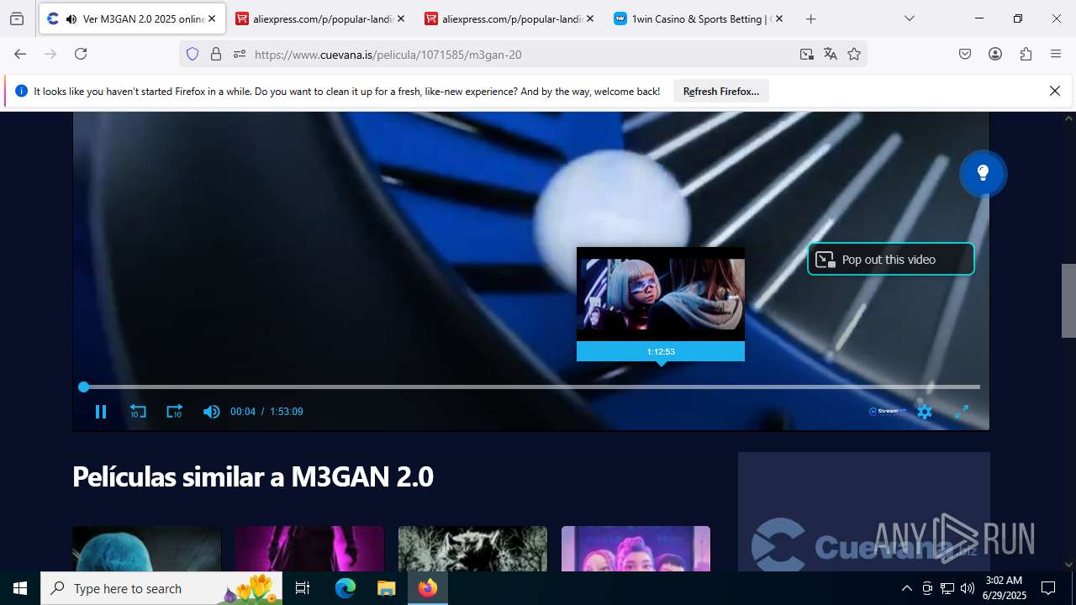1076x605 pixels.
Task: Open the Firefox account menu
Action: click(995, 54)
